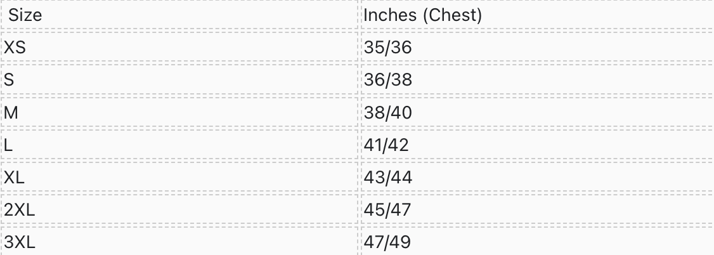Select the M size cell
714x255 pixels.
[11, 113]
